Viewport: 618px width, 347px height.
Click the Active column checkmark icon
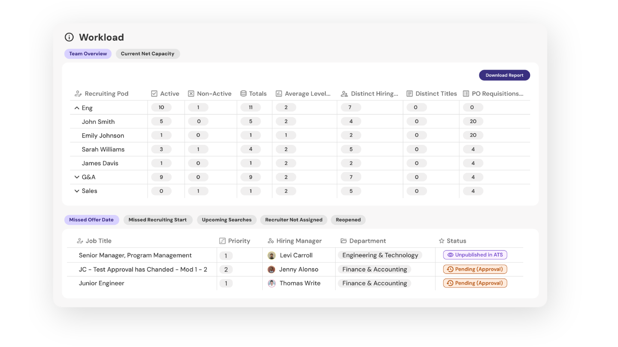coord(154,94)
